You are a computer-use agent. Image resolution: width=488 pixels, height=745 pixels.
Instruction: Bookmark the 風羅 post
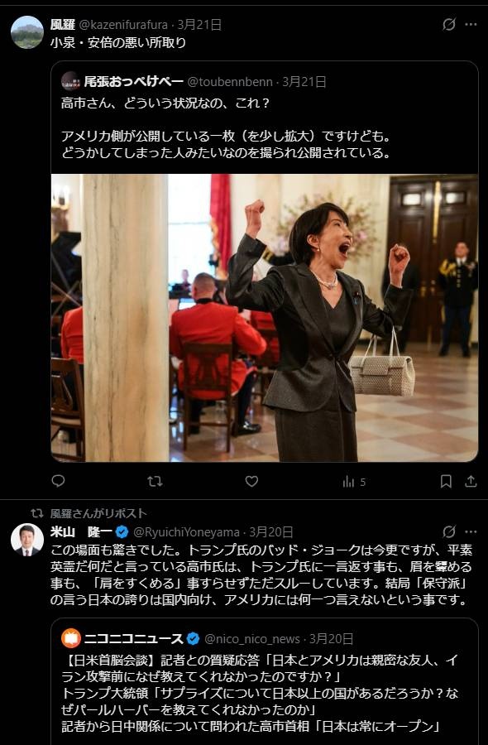tap(446, 482)
